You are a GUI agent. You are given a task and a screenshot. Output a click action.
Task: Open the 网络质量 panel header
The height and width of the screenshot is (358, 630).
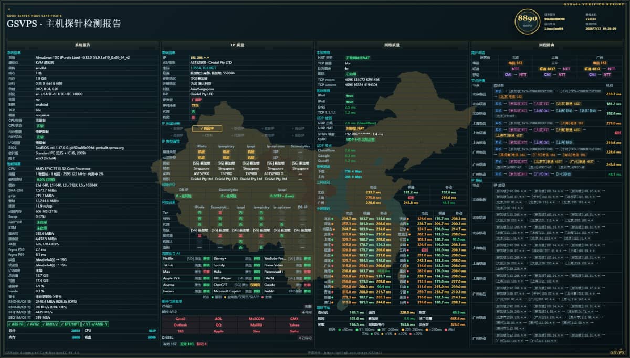tap(392, 45)
